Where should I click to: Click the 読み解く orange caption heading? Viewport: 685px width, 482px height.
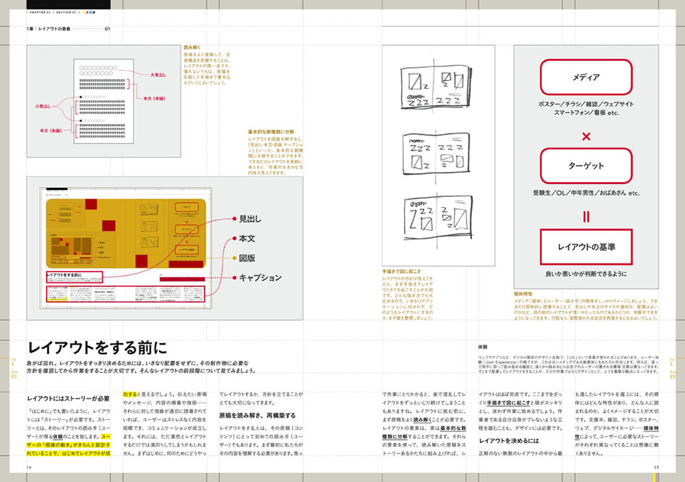pyautogui.click(x=192, y=47)
